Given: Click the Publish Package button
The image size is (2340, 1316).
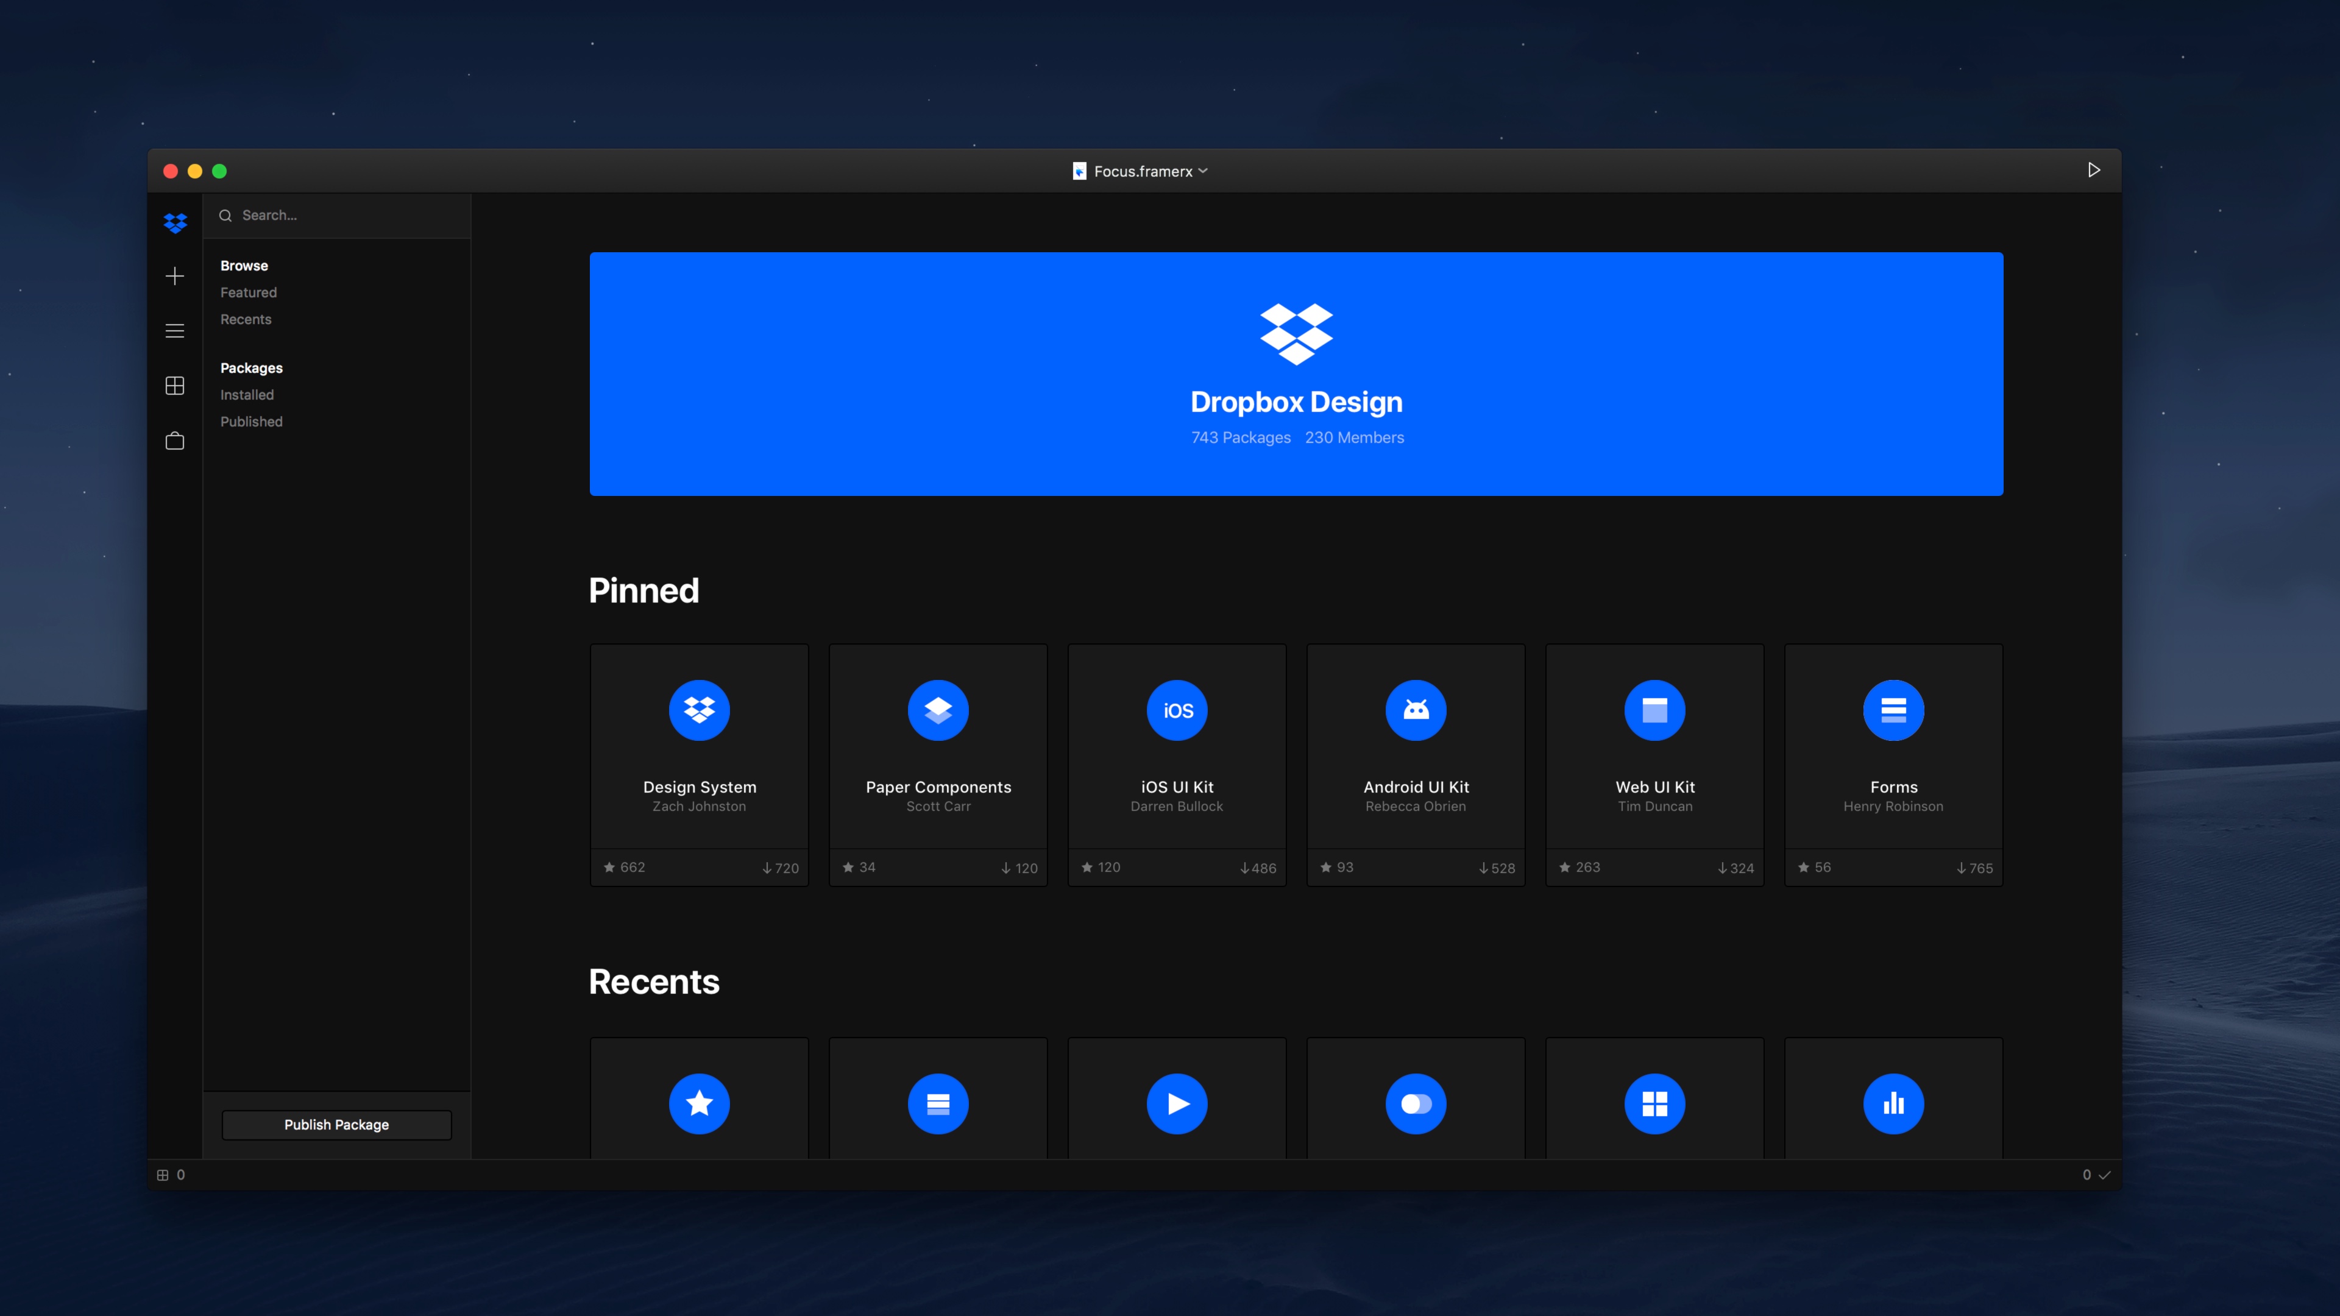Looking at the screenshot, I should (x=337, y=1124).
